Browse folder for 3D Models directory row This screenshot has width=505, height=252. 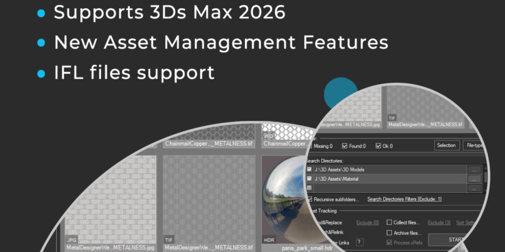[475, 169]
